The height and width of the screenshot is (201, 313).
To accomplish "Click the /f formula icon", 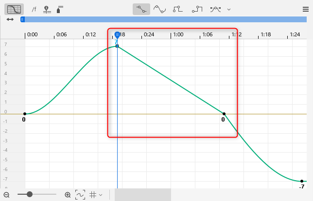I will click(x=34, y=9).
